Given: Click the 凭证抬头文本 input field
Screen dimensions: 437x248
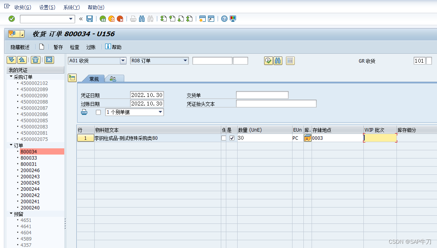Looking at the screenshot, I should click(x=276, y=104).
